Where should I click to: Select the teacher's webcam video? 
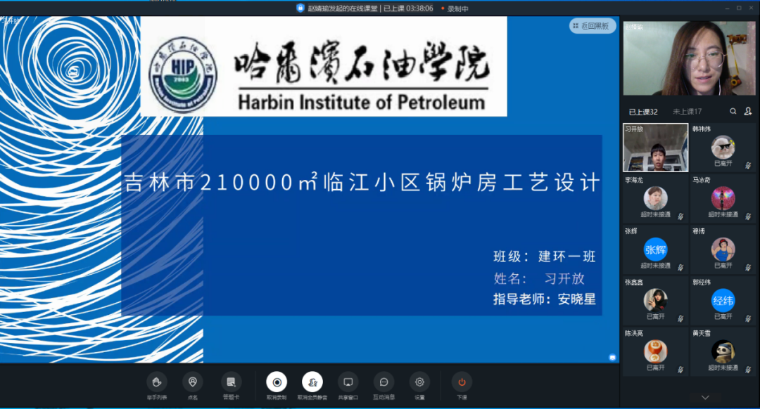[x=689, y=58]
